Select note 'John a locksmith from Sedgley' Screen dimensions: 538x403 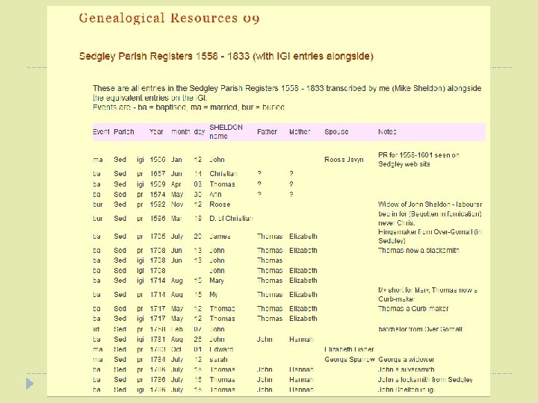(425, 379)
